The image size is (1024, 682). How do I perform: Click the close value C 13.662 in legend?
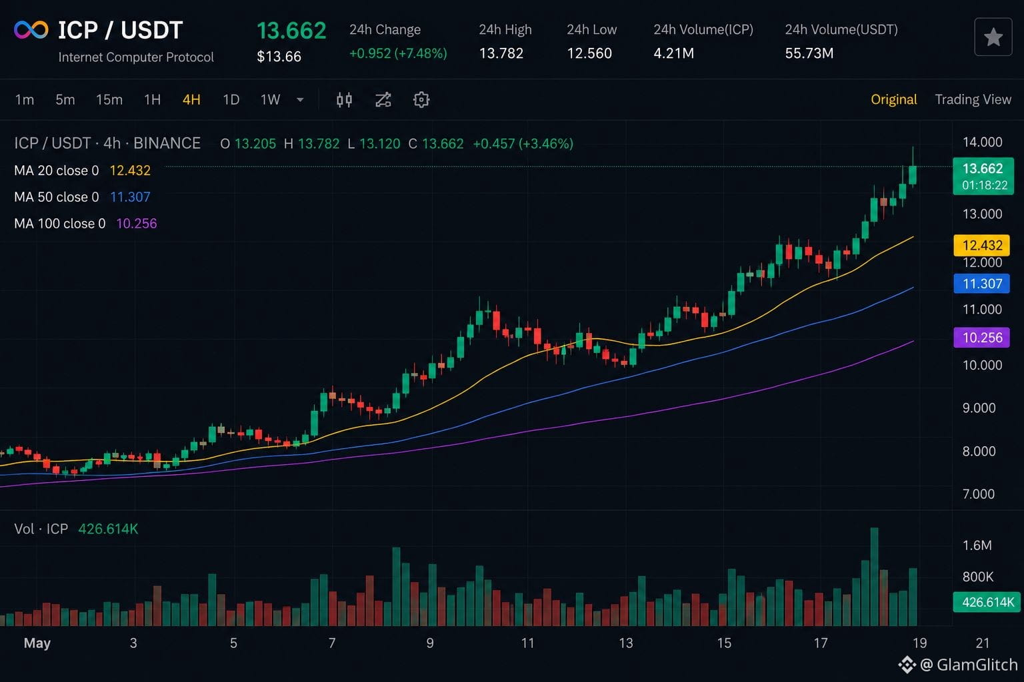(x=436, y=144)
